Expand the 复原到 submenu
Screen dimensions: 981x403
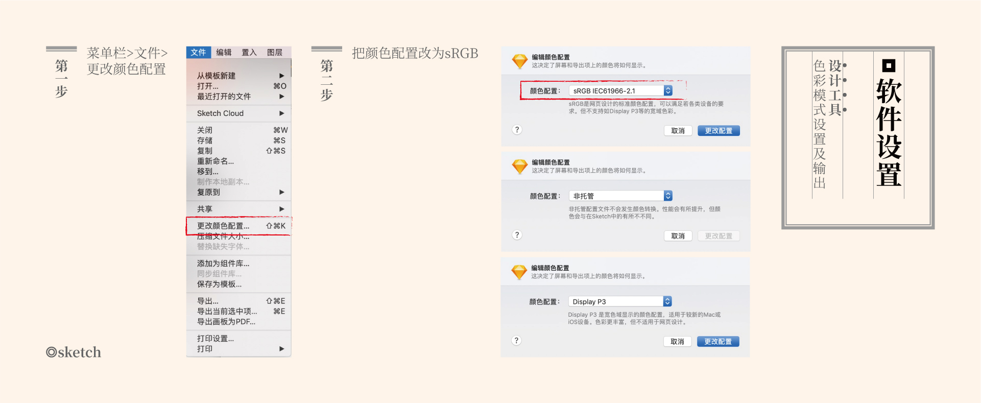coord(239,192)
